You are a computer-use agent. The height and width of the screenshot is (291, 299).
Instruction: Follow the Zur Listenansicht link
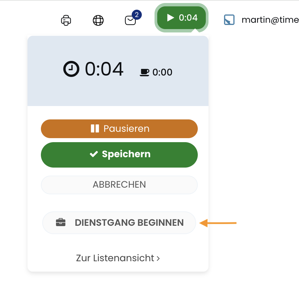(115, 258)
